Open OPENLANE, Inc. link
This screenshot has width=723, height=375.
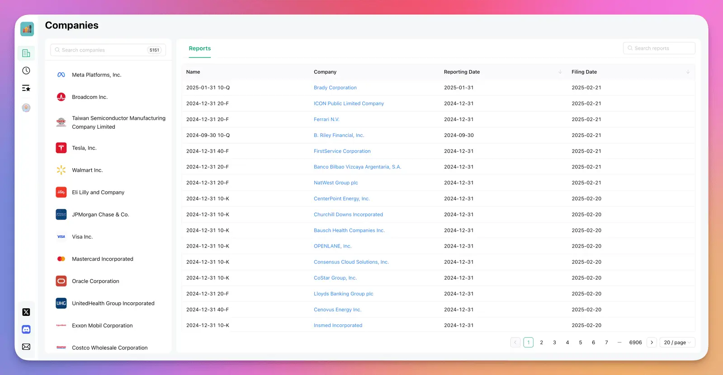click(x=332, y=246)
